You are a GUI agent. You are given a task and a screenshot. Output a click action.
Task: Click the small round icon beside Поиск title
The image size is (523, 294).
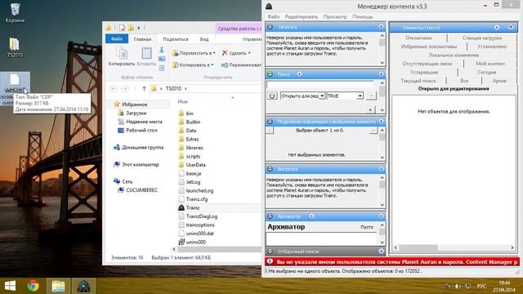click(300, 74)
